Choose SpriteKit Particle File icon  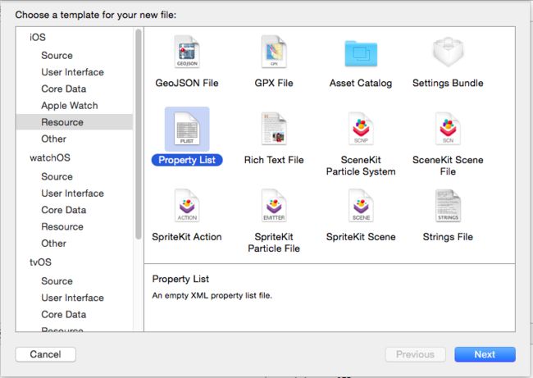pyautogui.click(x=274, y=206)
